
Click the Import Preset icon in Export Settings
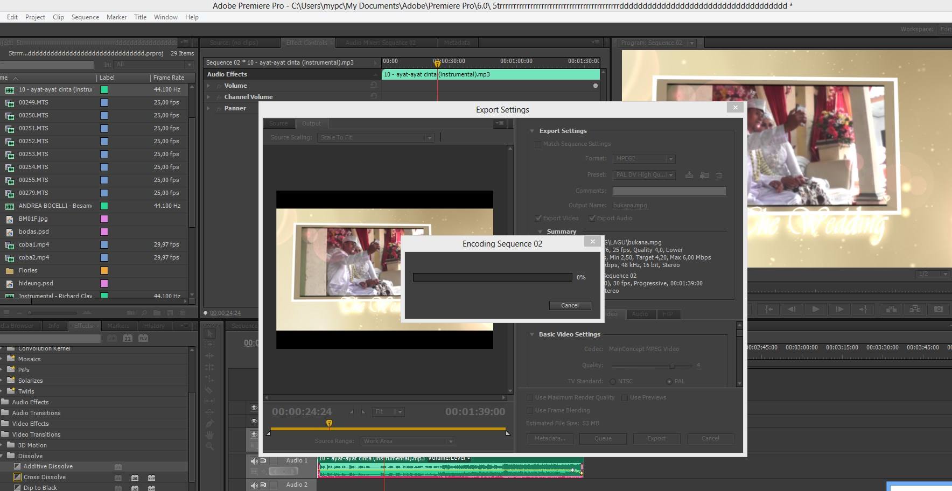(x=704, y=174)
